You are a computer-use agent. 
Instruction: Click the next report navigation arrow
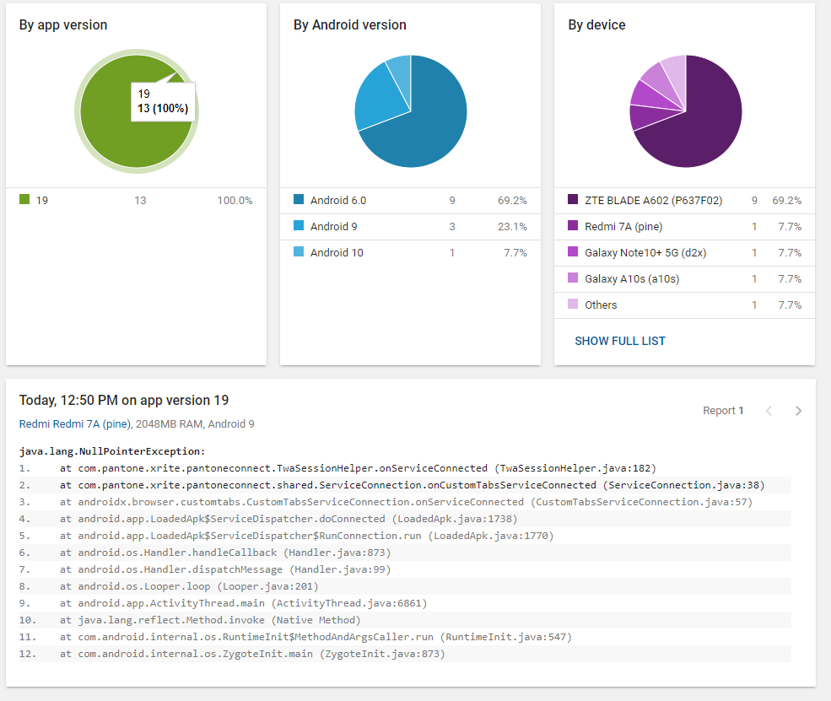pyautogui.click(x=798, y=411)
